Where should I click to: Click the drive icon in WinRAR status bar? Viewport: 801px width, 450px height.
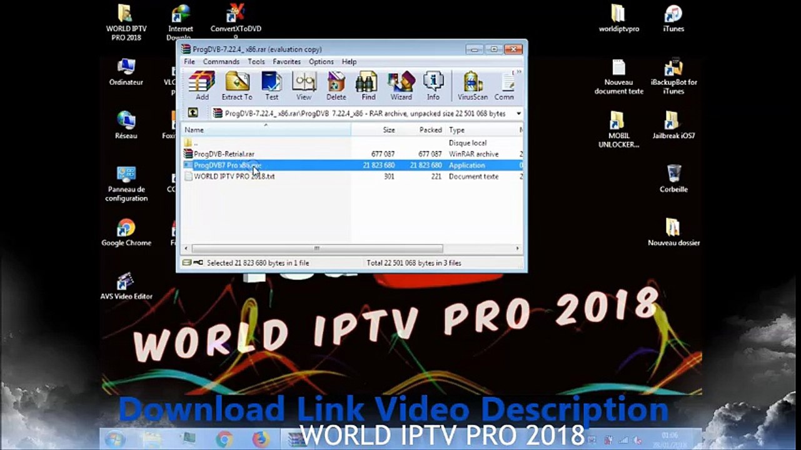(x=186, y=263)
